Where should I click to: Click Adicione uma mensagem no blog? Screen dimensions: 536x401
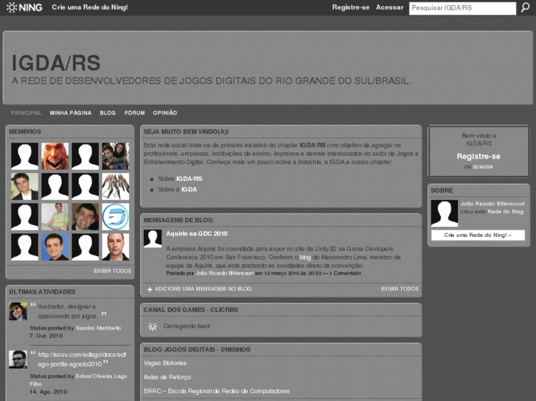pyautogui.click(x=203, y=288)
